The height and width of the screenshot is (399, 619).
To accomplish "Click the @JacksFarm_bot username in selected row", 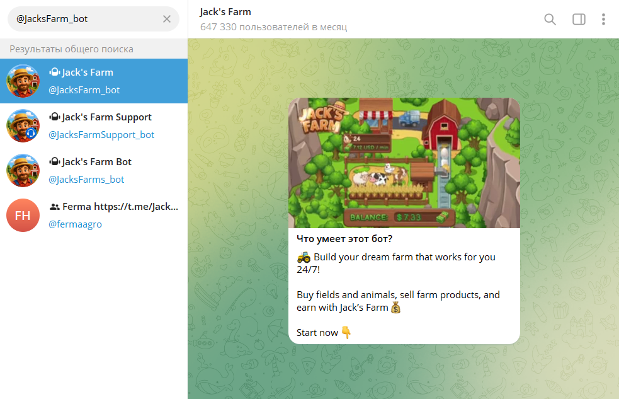I will tap(84, 90).
